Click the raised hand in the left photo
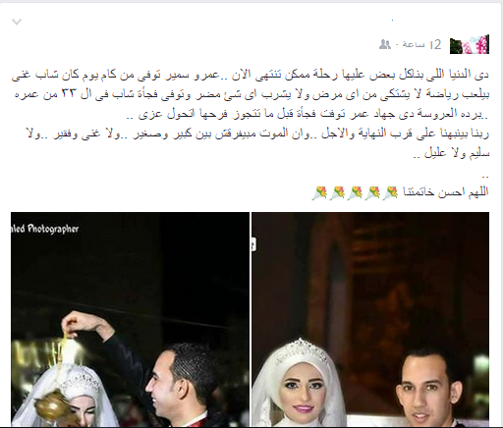Viewport: 503px width, 428px height. 79,323
